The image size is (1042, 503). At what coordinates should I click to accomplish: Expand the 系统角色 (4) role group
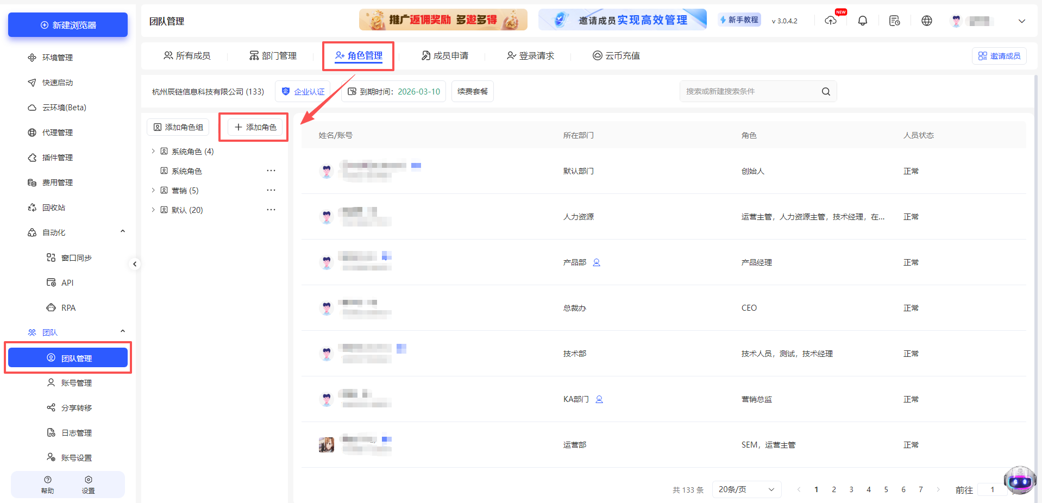point(153,151)
